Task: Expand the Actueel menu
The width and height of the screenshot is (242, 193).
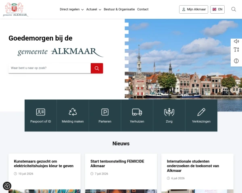Action: (x=94, y=9)
